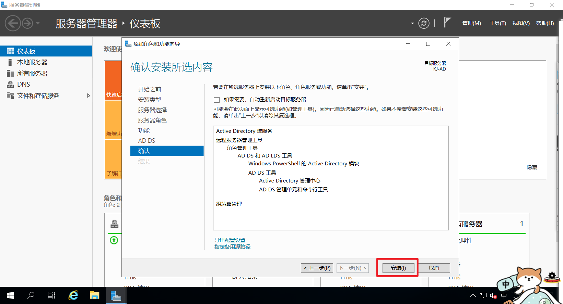Click AD DS 管理单元和命令行工具 entry
Image resolution: width=563 pixels, height=304 pixels.
[293, 190]
